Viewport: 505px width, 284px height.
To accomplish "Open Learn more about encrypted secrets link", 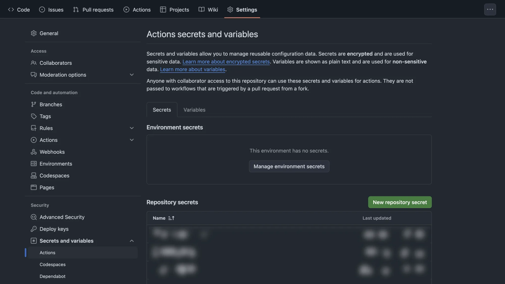I will point(226,61).
